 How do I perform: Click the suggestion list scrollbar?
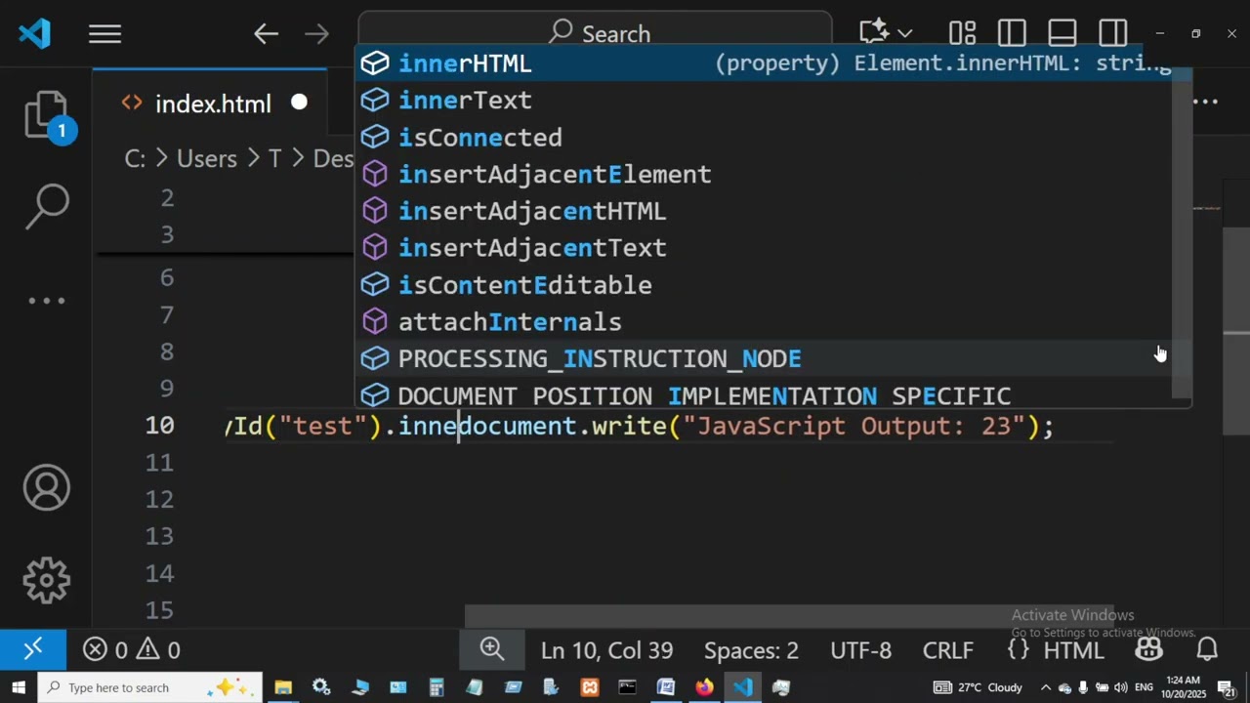click(1182, 234)
